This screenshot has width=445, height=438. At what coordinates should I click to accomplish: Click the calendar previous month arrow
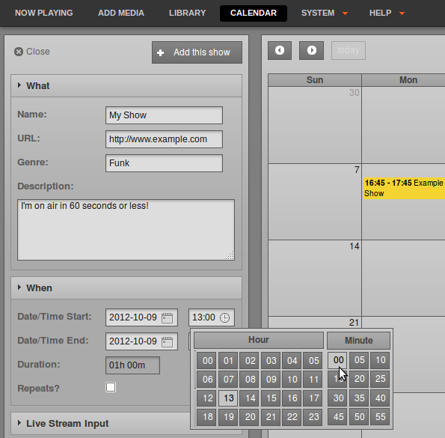tap(280, 51)
